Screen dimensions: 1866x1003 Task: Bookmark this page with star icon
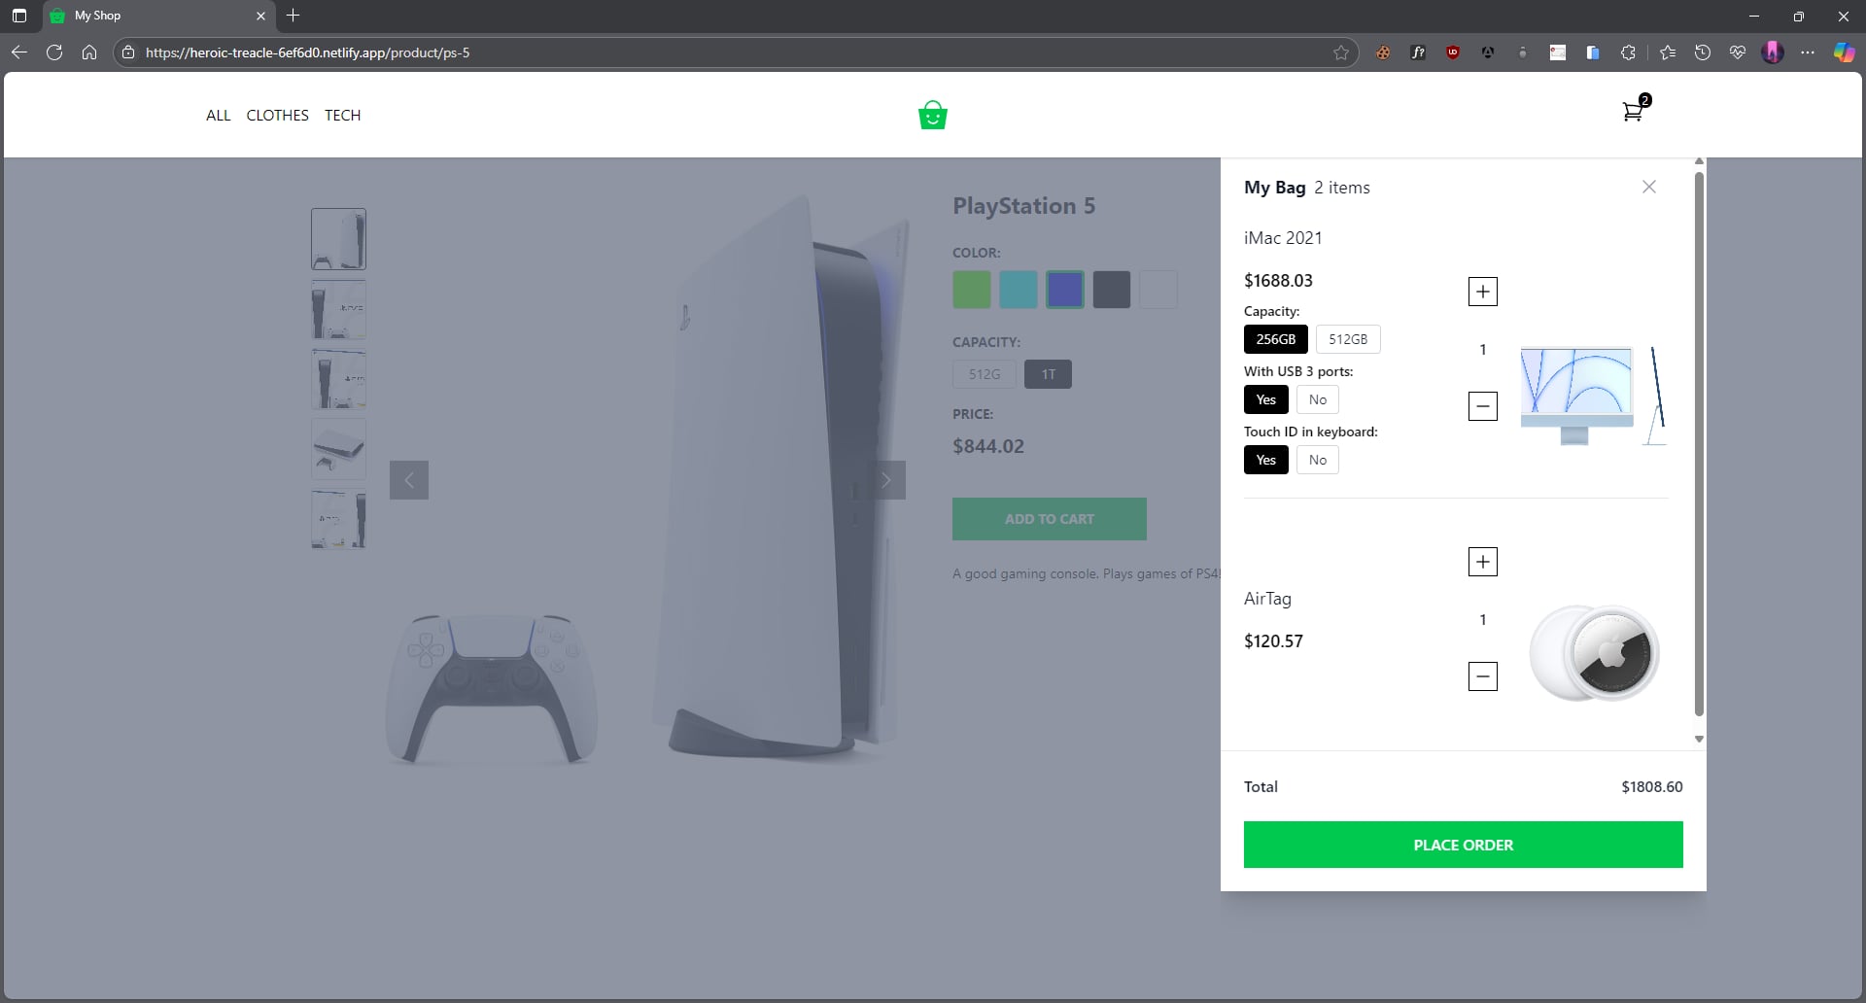coord(1341,52)
